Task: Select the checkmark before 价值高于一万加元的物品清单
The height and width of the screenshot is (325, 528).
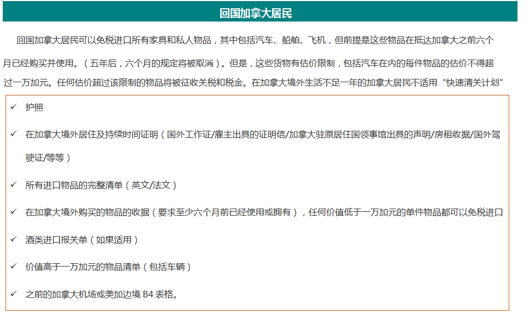Action: [x=13, y=267]
